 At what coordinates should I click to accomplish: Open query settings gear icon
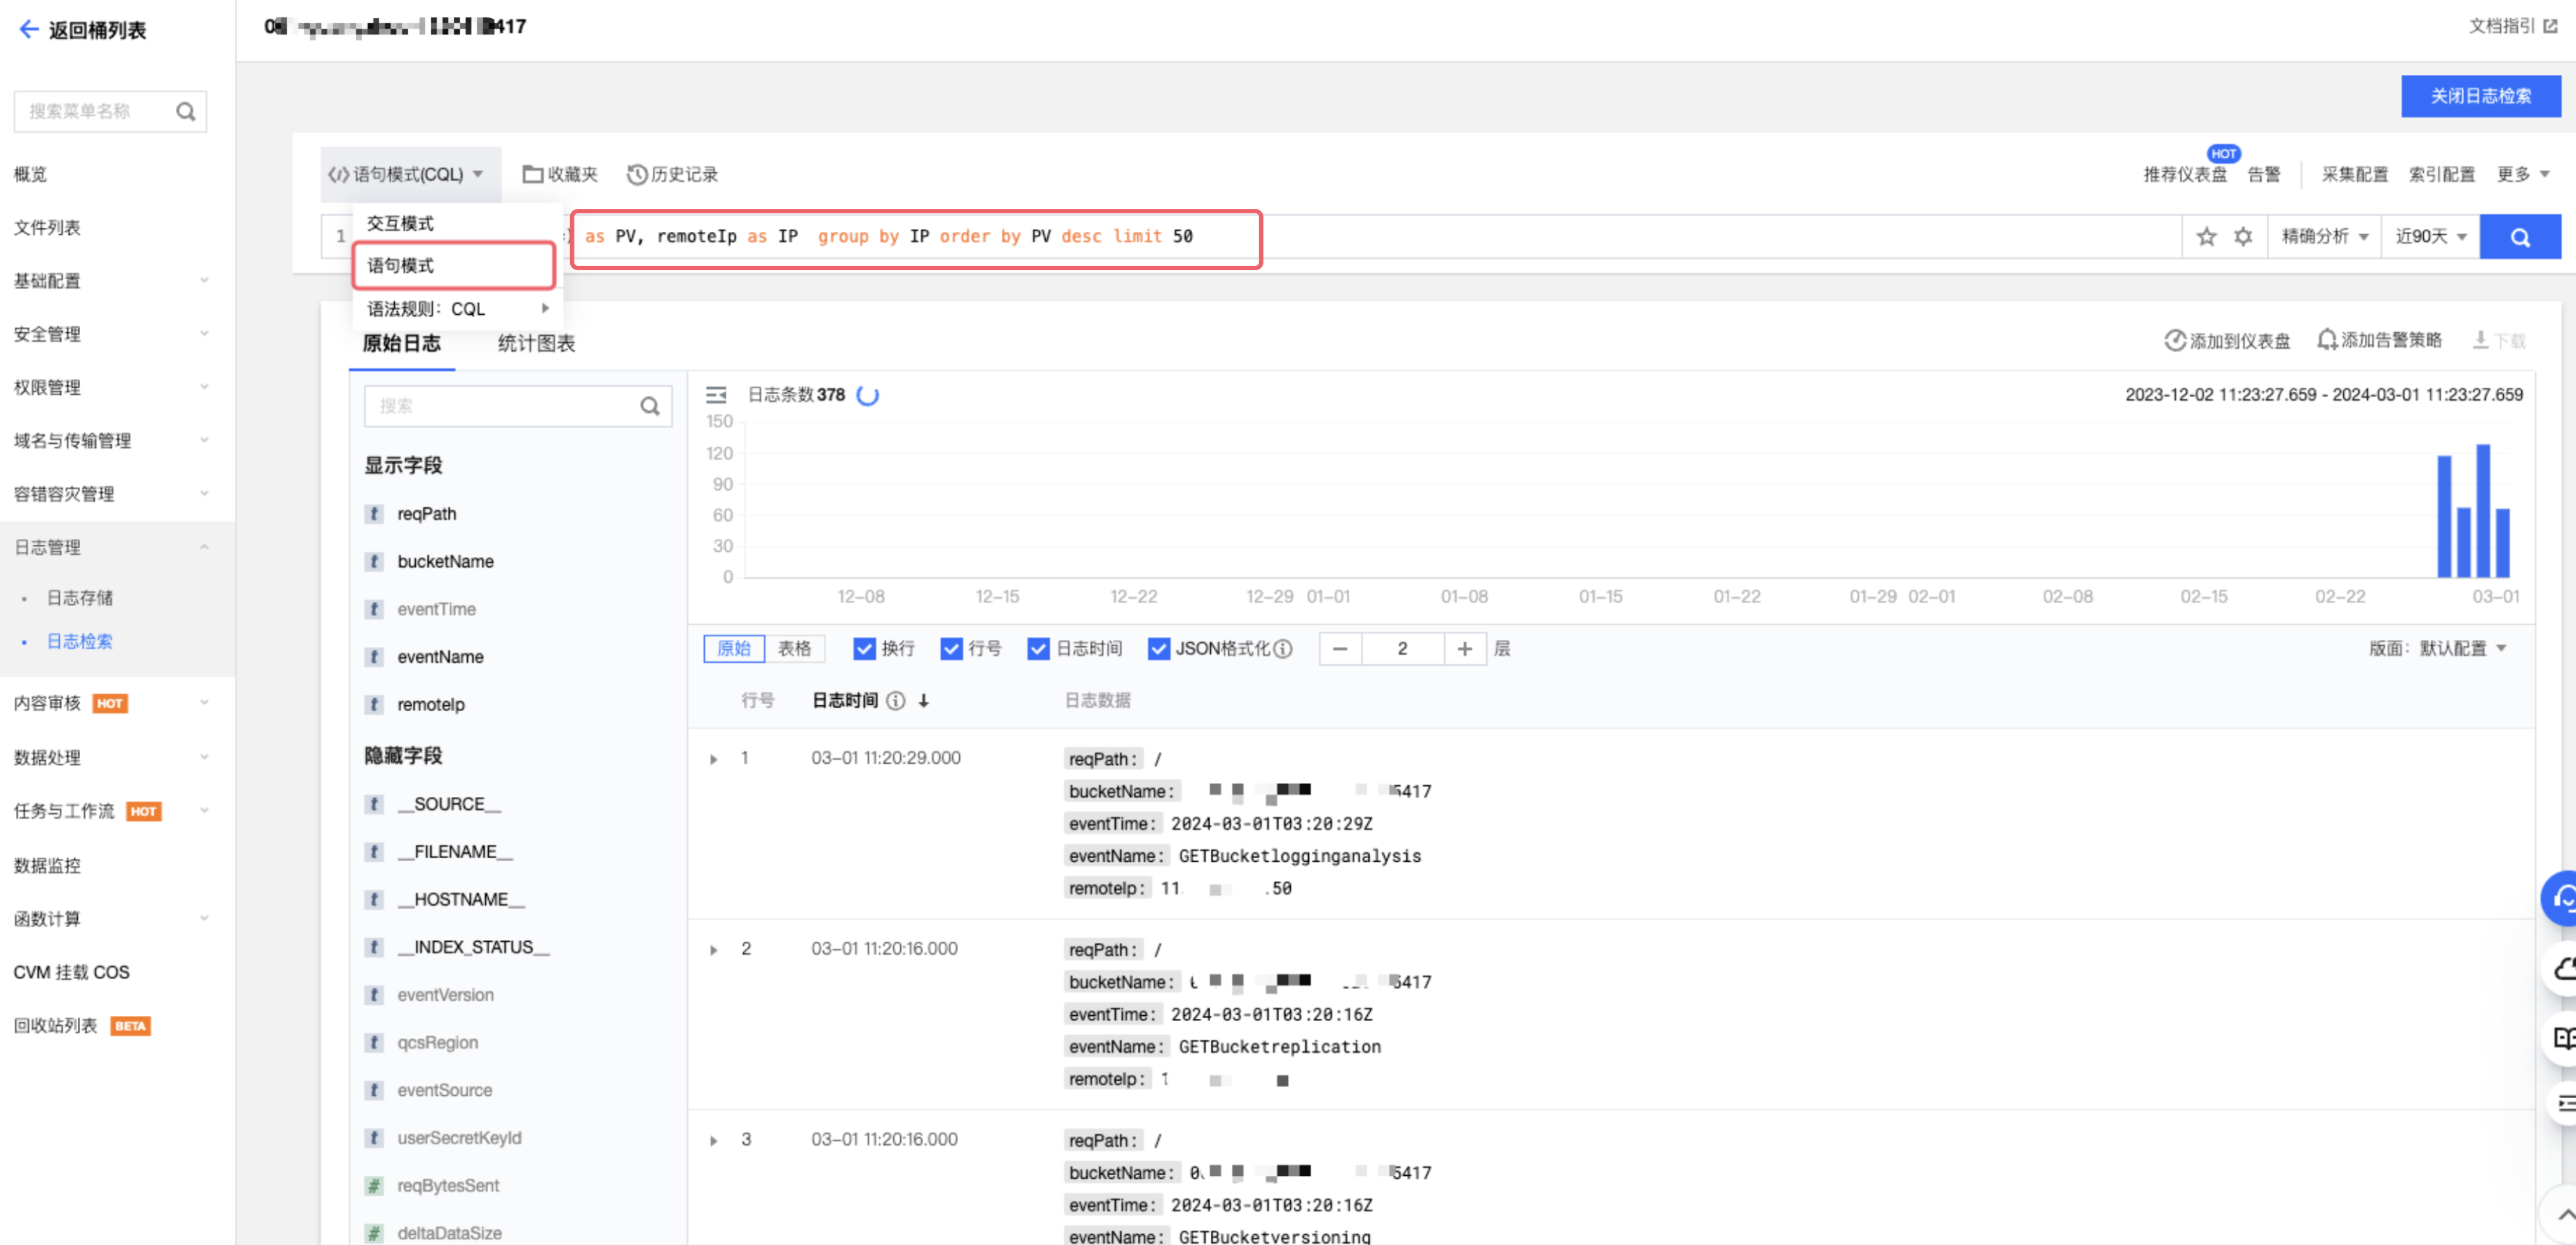[x=2243, y=237]
